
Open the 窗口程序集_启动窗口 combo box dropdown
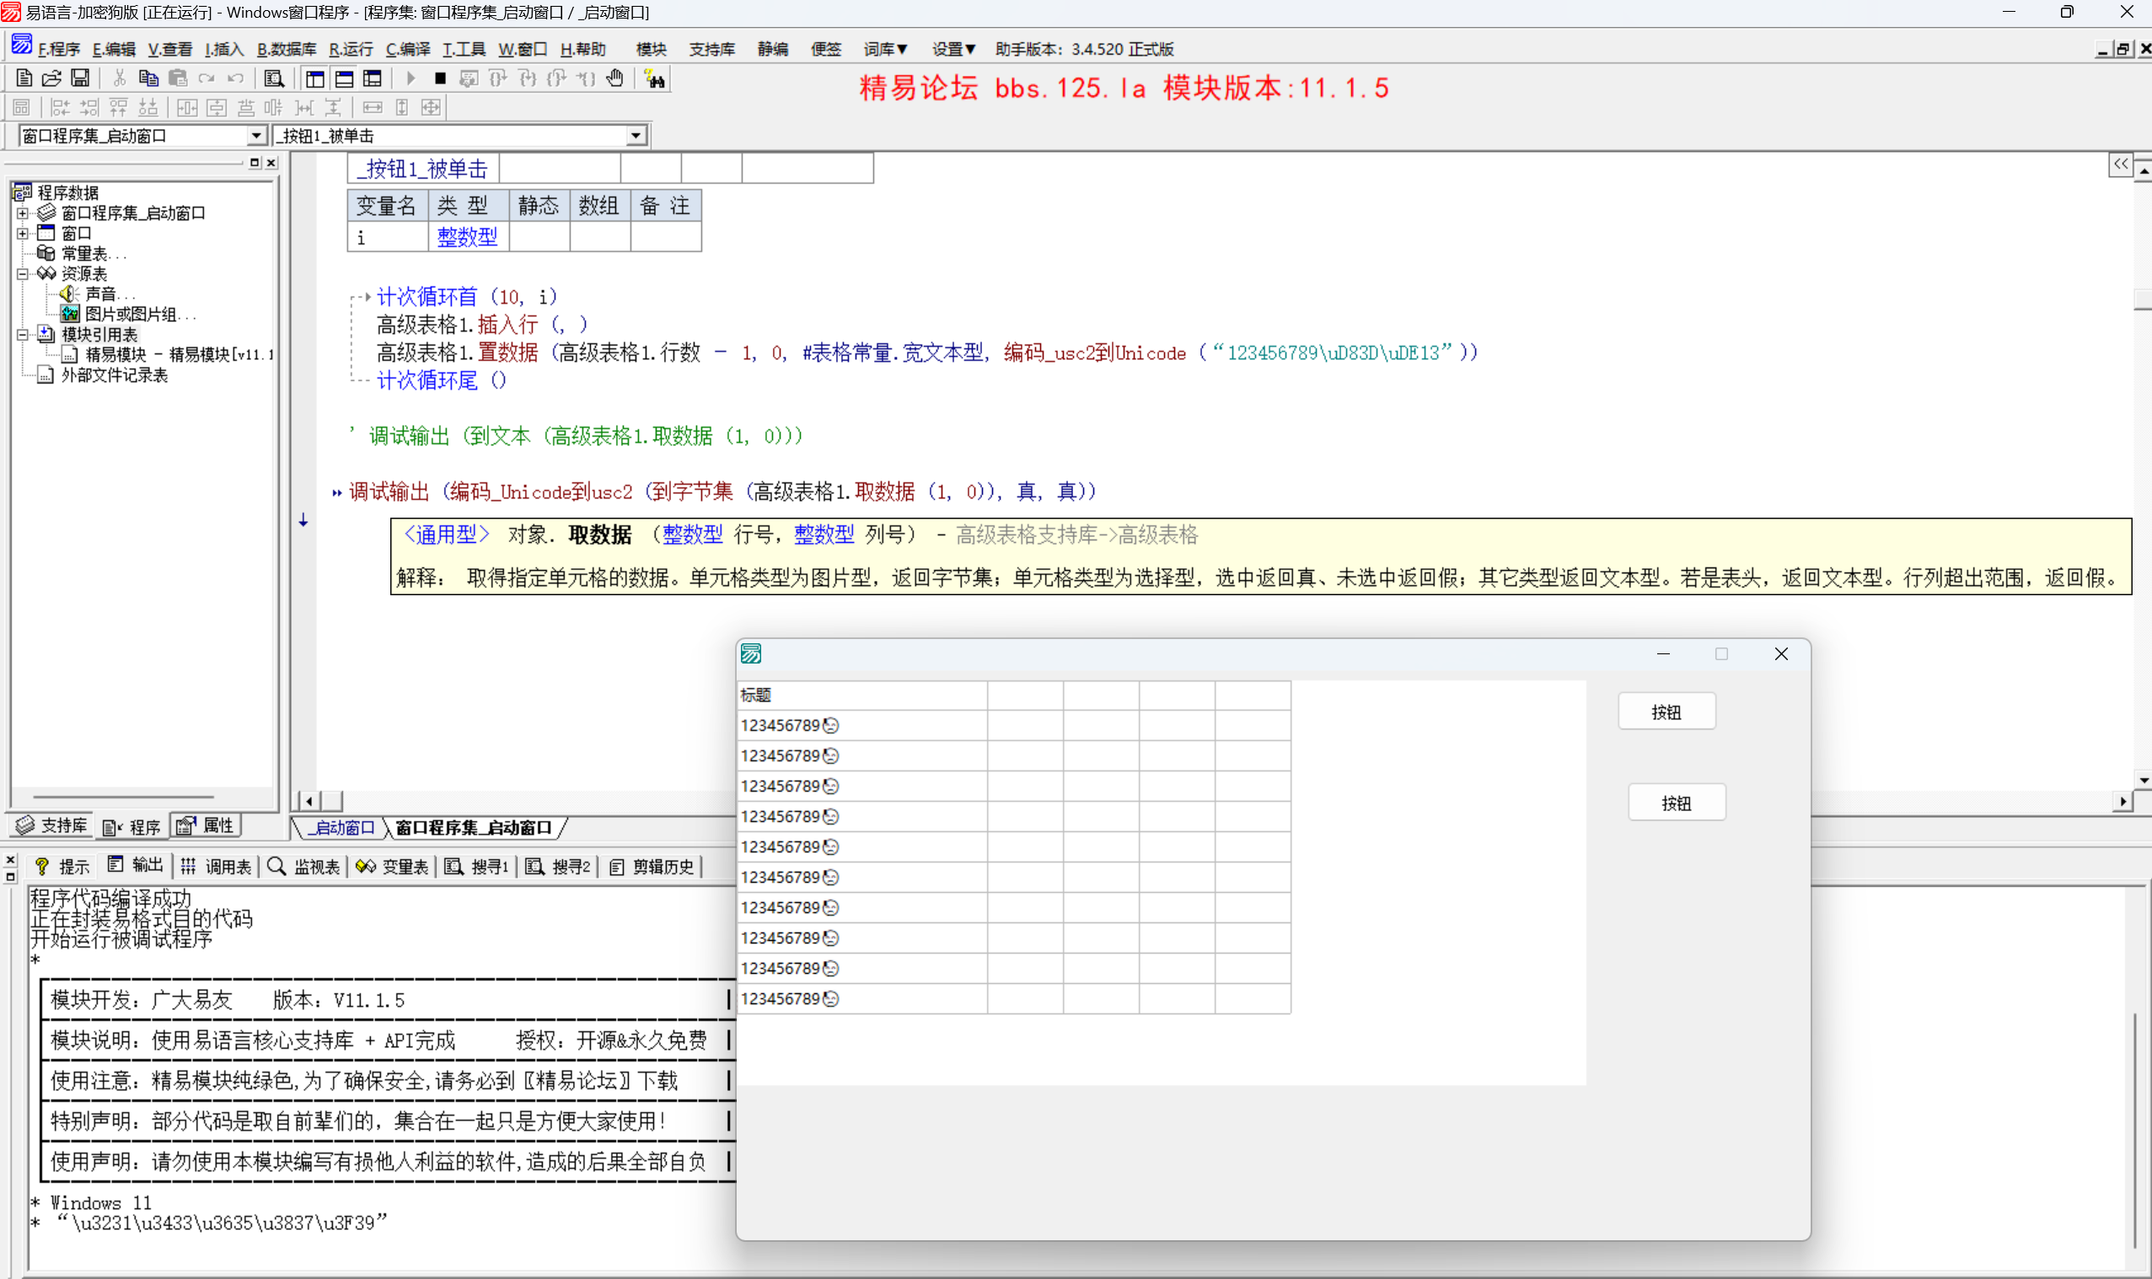256,135
